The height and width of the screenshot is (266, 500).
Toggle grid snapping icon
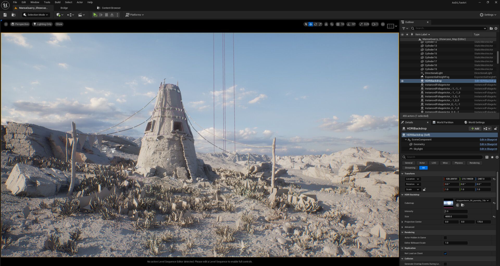tap(338, 24)
